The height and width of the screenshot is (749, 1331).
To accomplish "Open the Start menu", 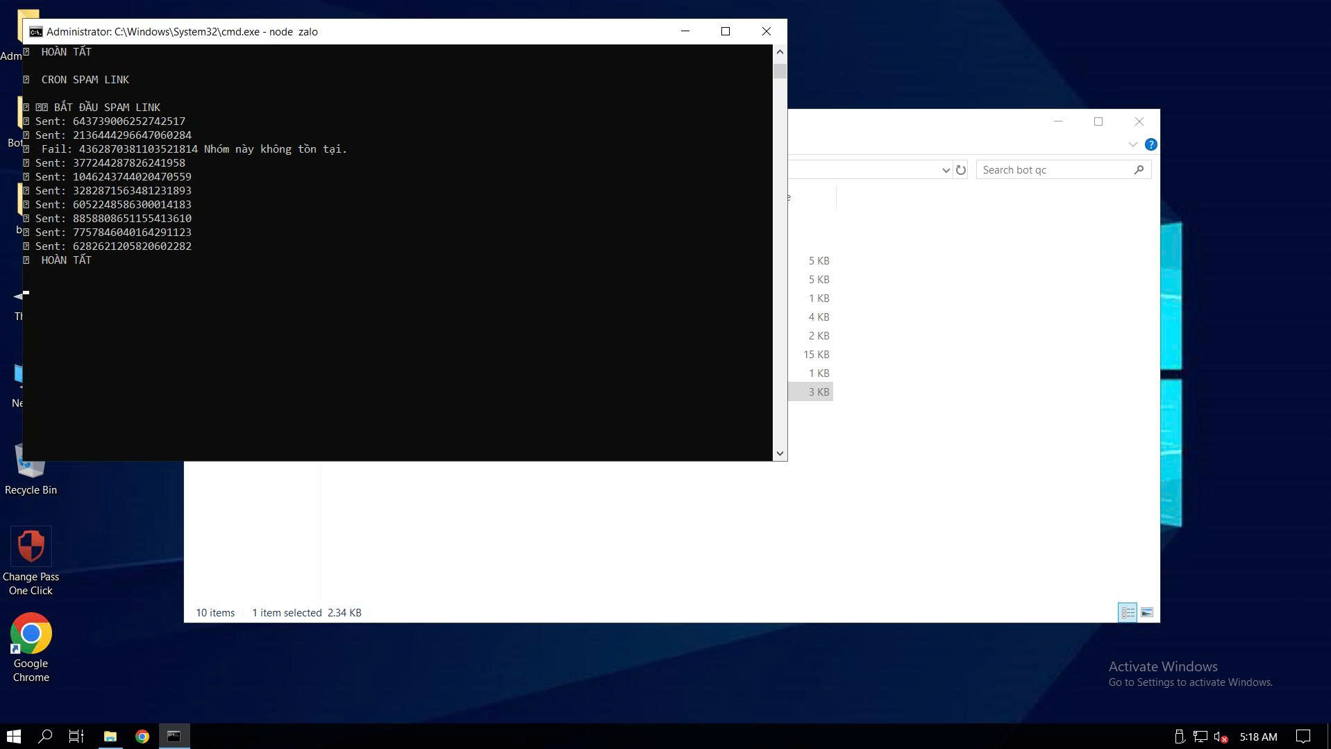I will coord(14,736).
